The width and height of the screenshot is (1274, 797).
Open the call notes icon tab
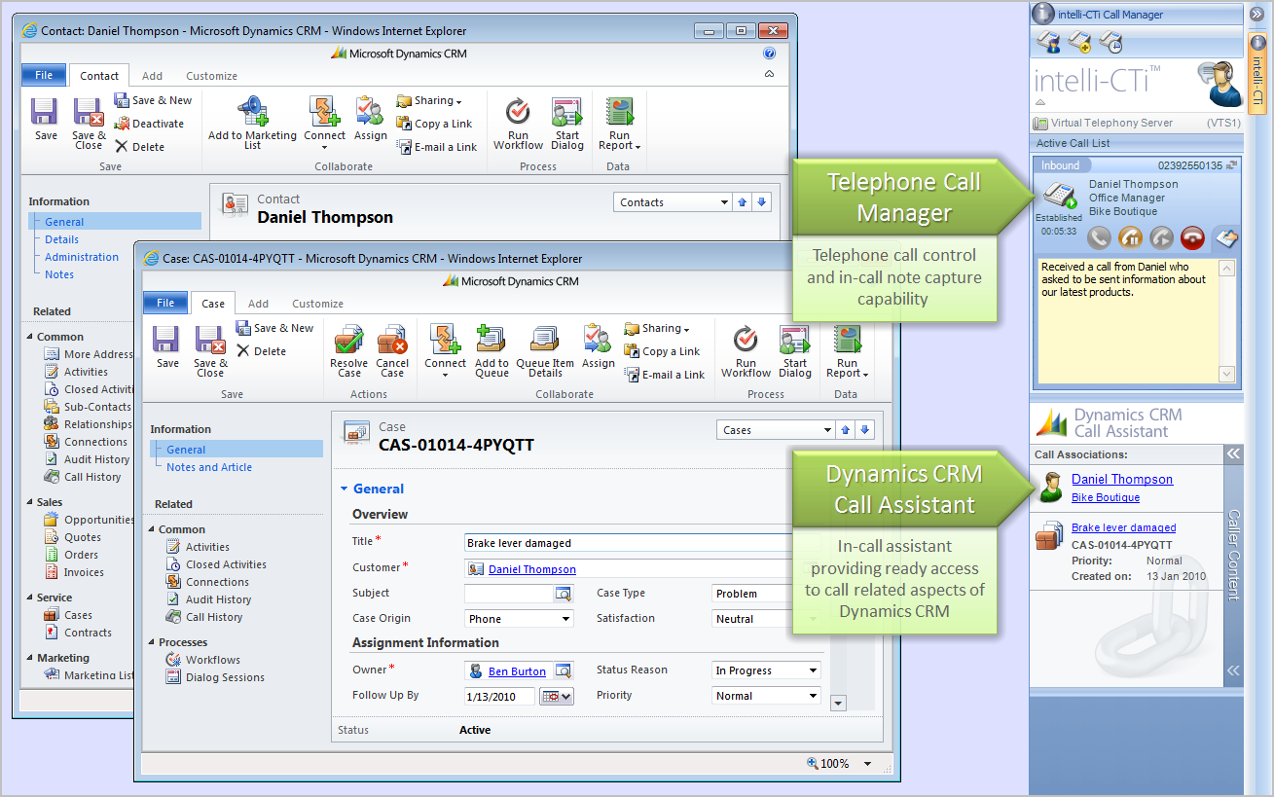click(1224, 237)
